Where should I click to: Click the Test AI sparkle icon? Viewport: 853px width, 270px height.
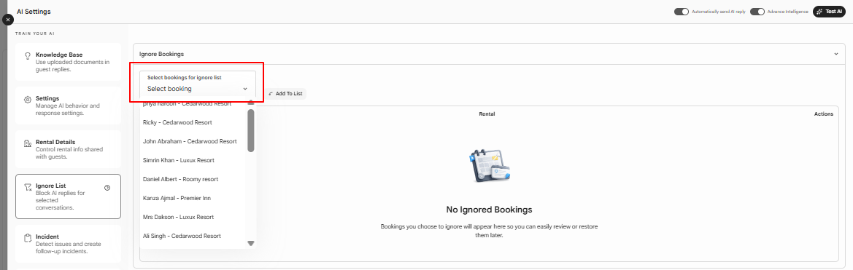[x=820, y=12]
